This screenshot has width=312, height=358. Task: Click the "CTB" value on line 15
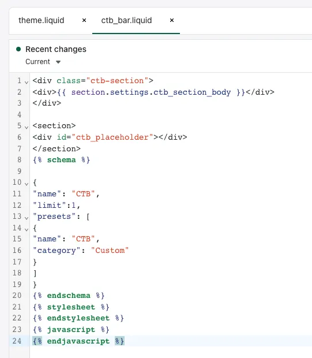pyautogui.click(x=83, y=239)
